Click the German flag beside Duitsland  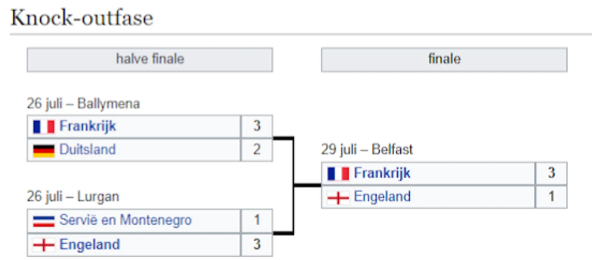tap(44, 150)
